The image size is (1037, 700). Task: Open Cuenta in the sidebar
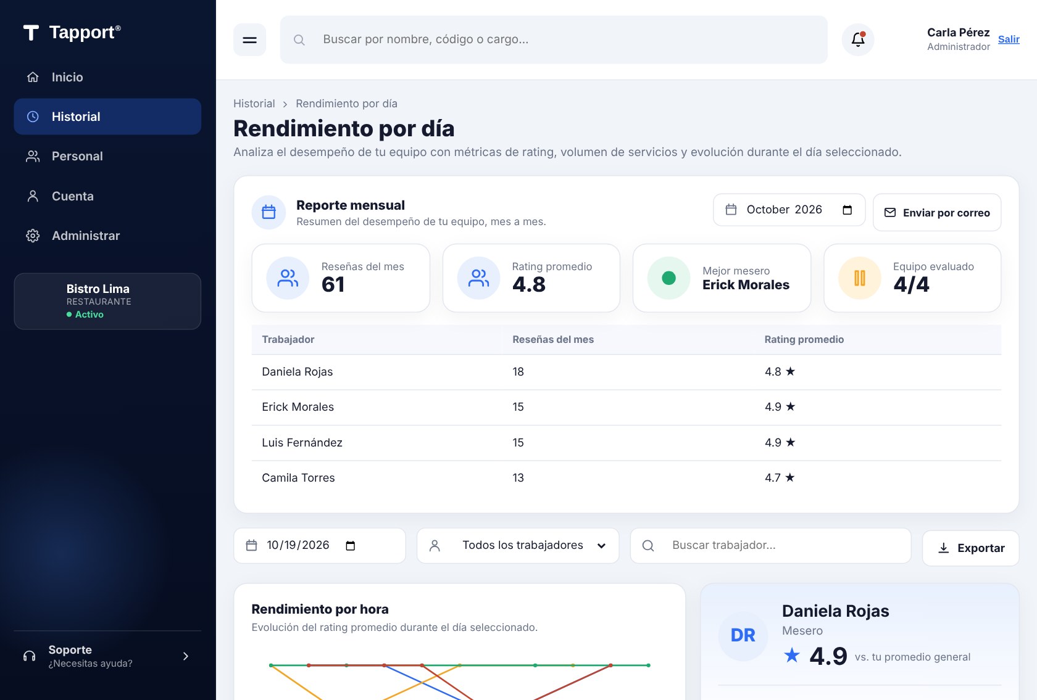tap(107, 196)
